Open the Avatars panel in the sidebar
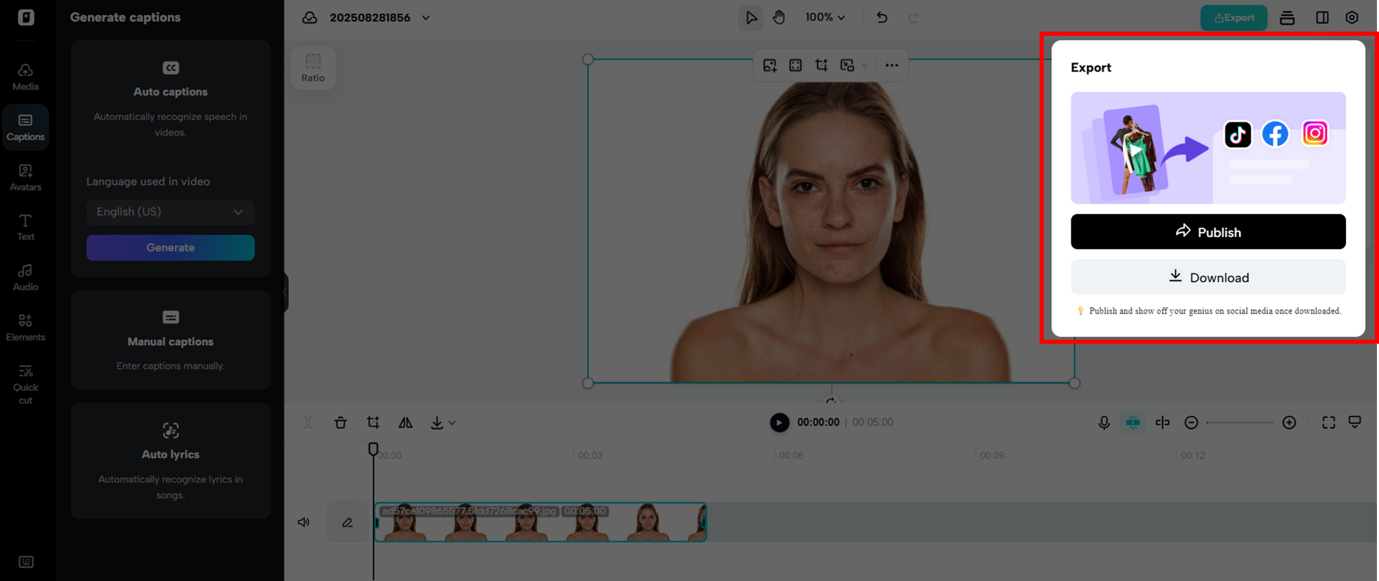This screenshot has width=1379, height=581. tap(25, 177)
